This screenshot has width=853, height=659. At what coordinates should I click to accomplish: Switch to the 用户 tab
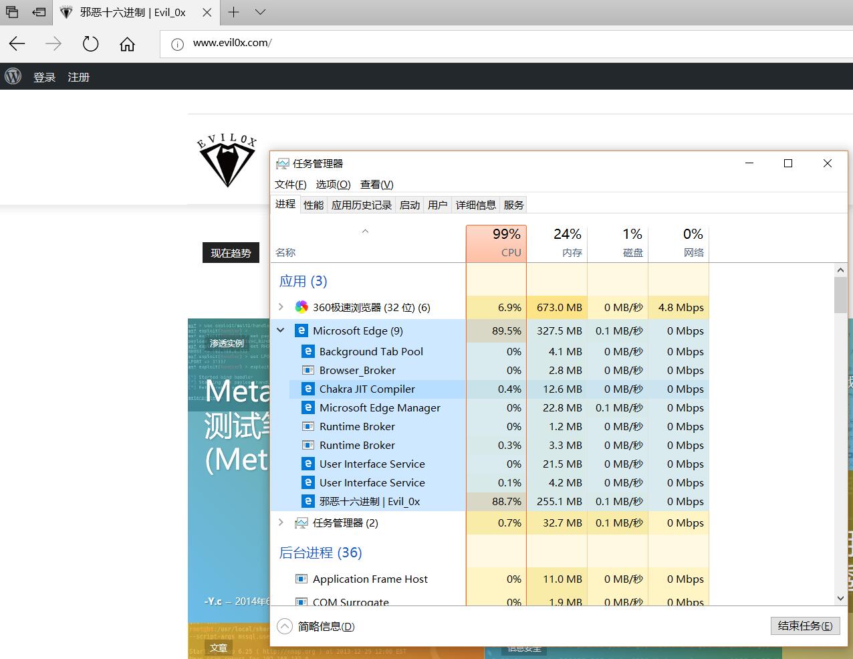[438, 205]
